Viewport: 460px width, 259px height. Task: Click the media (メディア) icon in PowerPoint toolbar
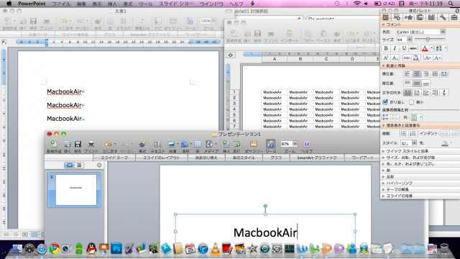[x=209, y=144]
